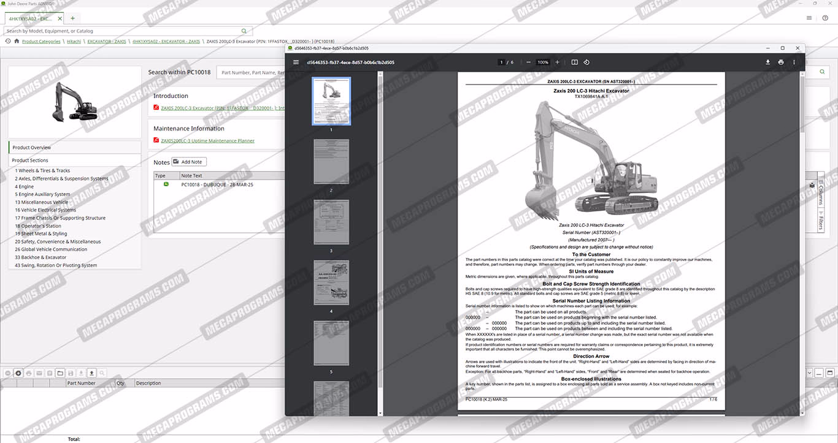Download the PDF document
838x443 pixels.
tap(767, 62)
